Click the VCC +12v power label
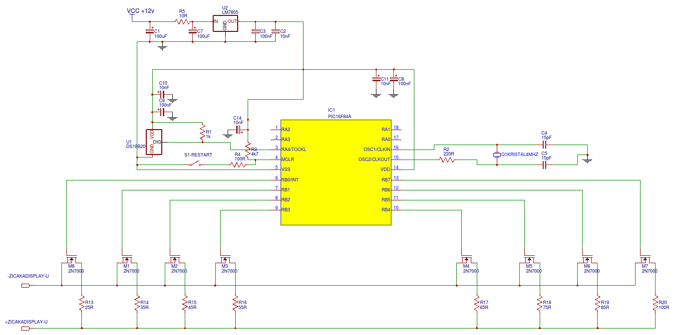 (141, 11)
